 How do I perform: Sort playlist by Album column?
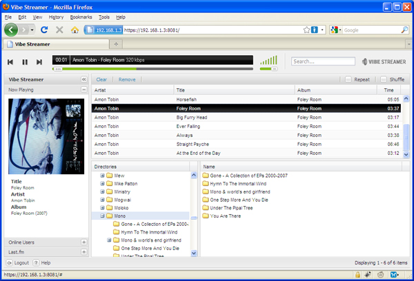pos(336,90)
